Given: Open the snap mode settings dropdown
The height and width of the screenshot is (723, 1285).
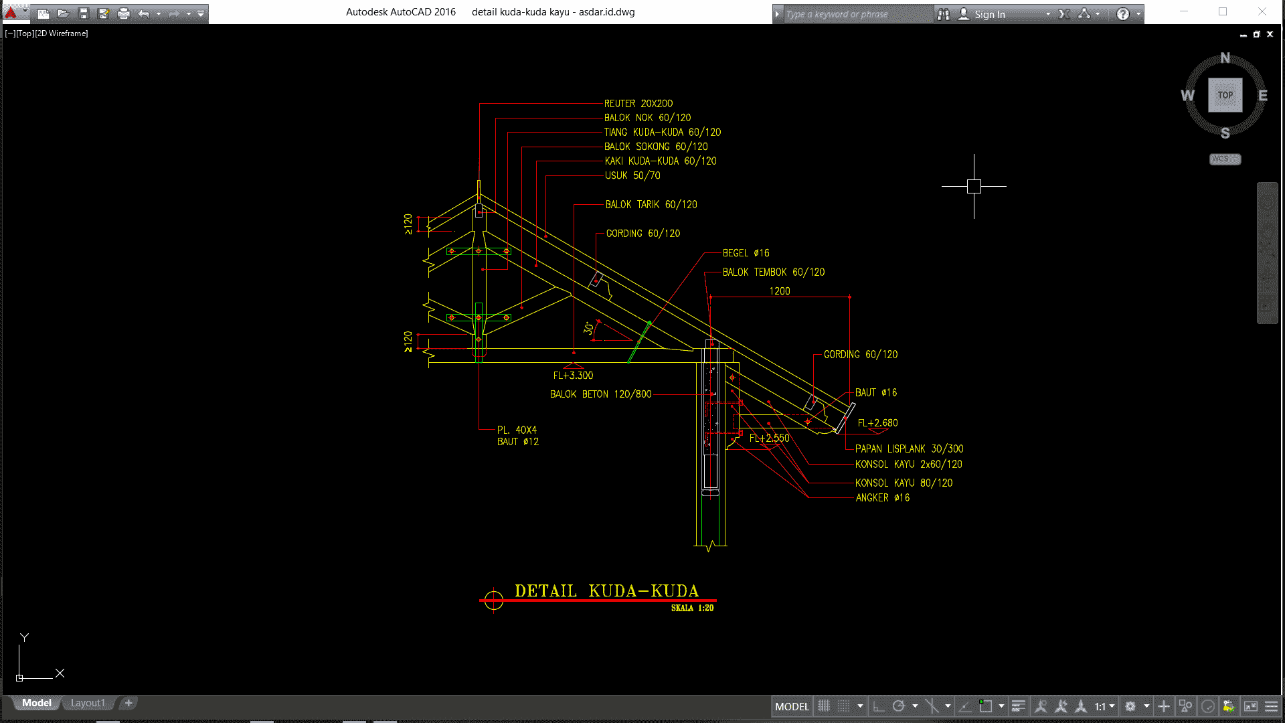Looking at the screenshot, I should point(860,706).
